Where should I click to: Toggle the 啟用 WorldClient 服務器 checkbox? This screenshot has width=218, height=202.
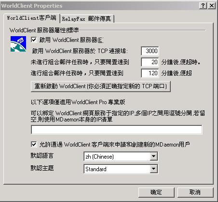click(x=34, y=40)
